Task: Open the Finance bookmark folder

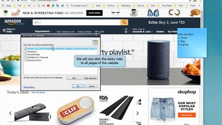Action: (x=109, y=6)
